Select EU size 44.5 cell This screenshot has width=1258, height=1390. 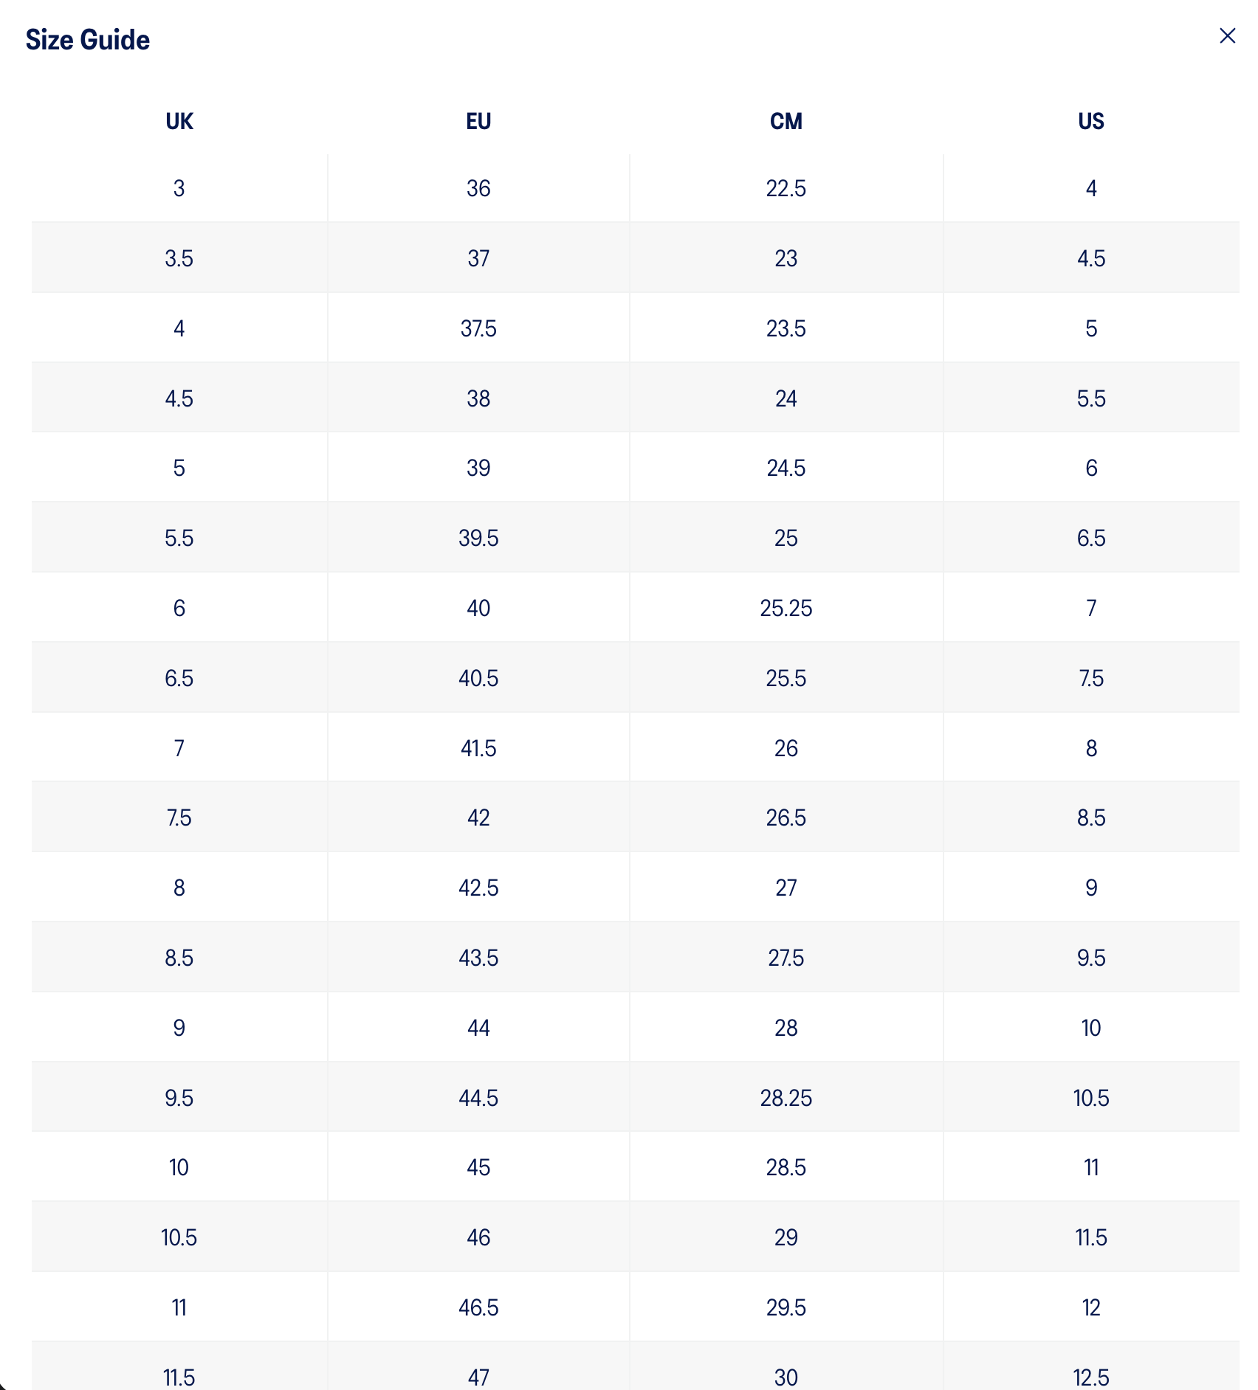pos(478,1098)
